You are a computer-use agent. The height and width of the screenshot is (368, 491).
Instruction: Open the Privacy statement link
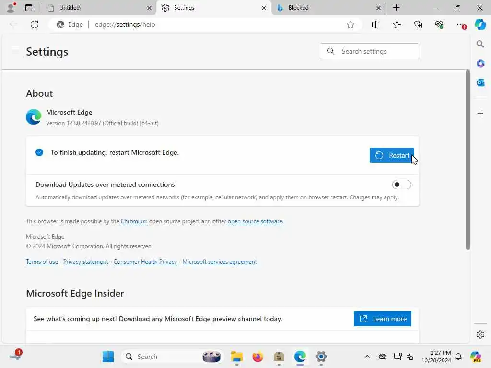point(85,262)
